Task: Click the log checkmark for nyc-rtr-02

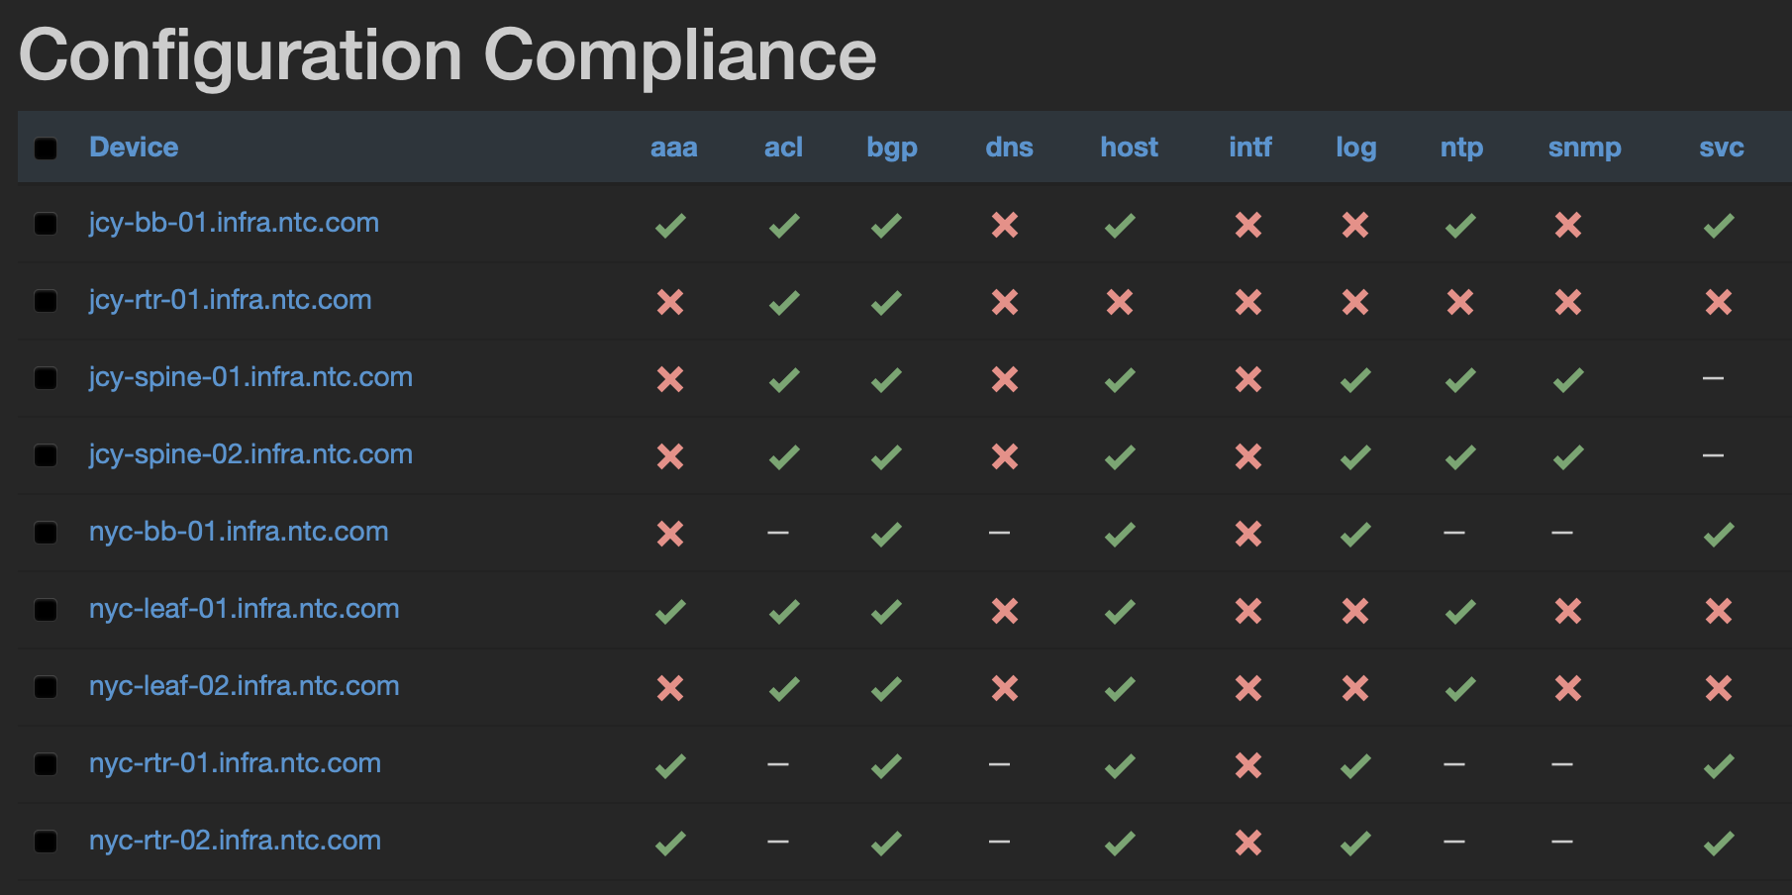Action: click(x=1355, y=843)
